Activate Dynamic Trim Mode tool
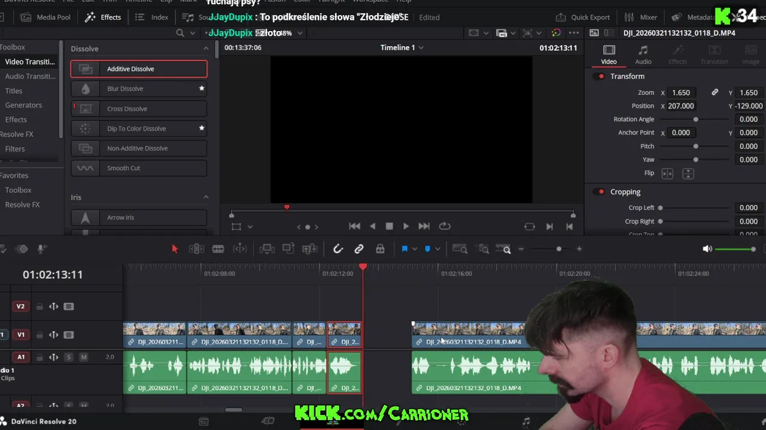 click(218, 249)
